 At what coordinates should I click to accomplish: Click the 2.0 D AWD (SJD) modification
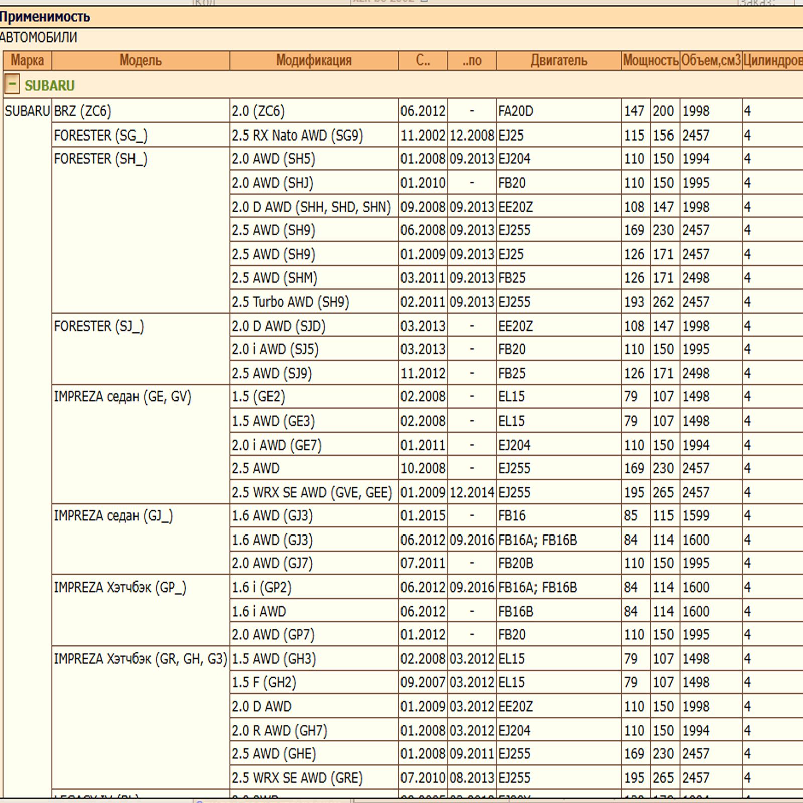279,326
